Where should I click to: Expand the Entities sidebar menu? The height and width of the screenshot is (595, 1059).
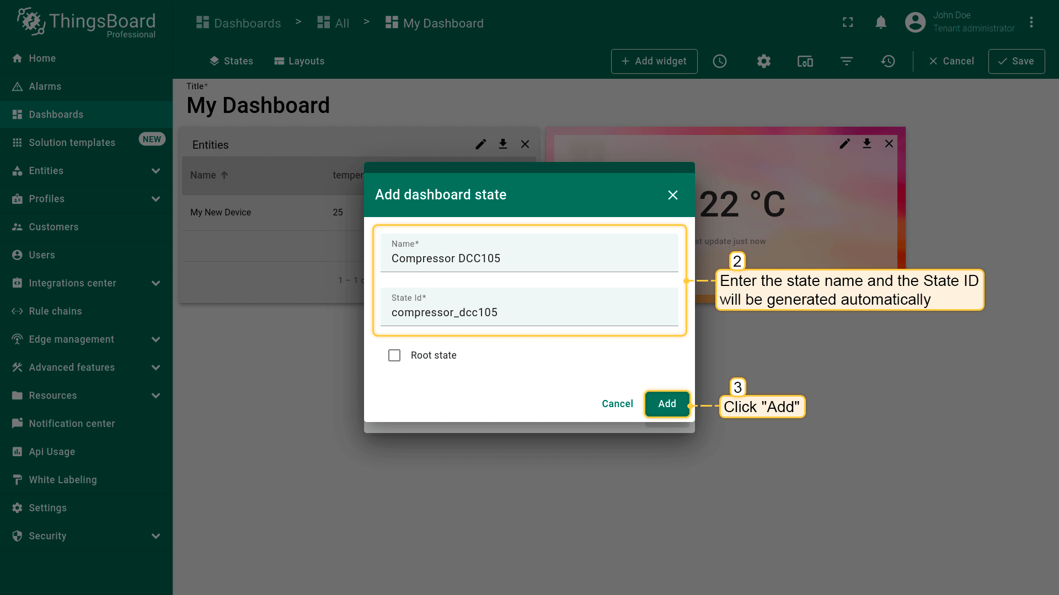coord(156,171)
